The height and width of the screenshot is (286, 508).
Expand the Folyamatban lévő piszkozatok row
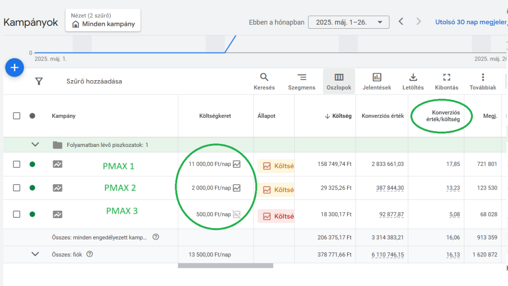point(35,144)
